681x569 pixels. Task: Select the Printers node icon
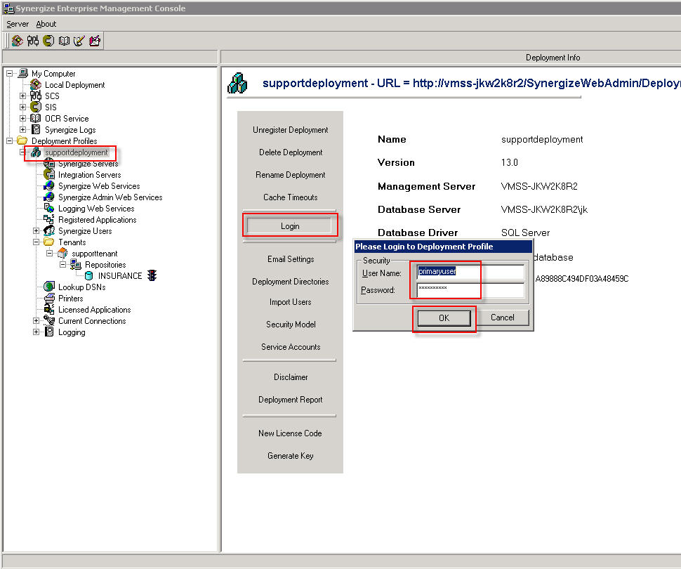(49, 298)
